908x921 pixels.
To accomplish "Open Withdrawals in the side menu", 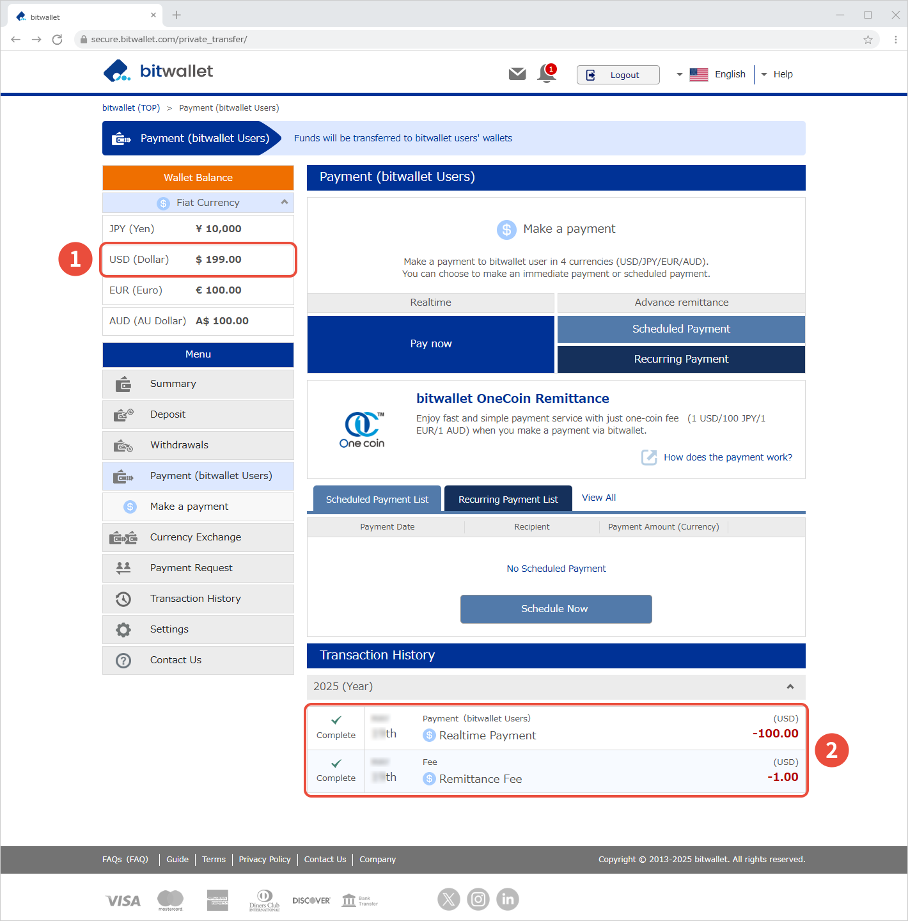I will click(x=198, y=445).
